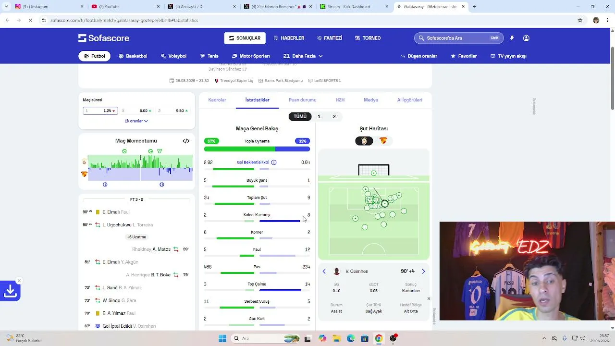Click the browser reload/stop button

pyautogui.click(x=30, y=20)
